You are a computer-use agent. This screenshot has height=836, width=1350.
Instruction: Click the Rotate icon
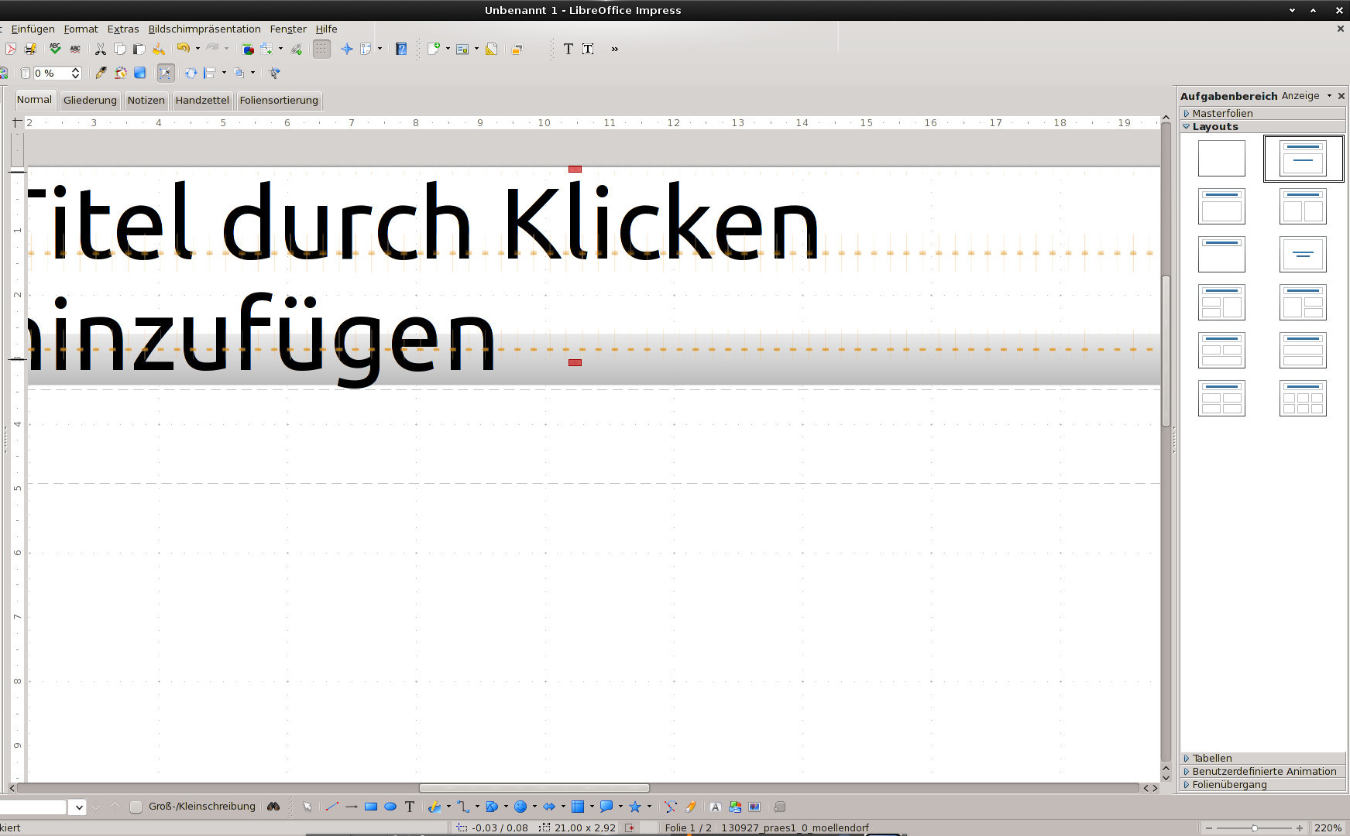191,73
